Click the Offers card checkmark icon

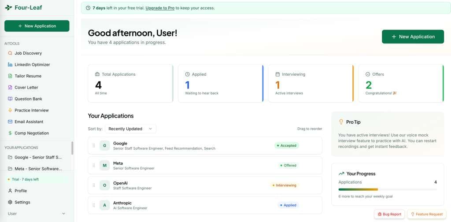click(368, 74)
